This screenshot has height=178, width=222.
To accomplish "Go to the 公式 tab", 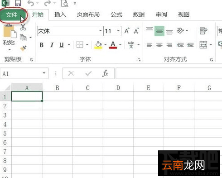I will pos(116,14).
